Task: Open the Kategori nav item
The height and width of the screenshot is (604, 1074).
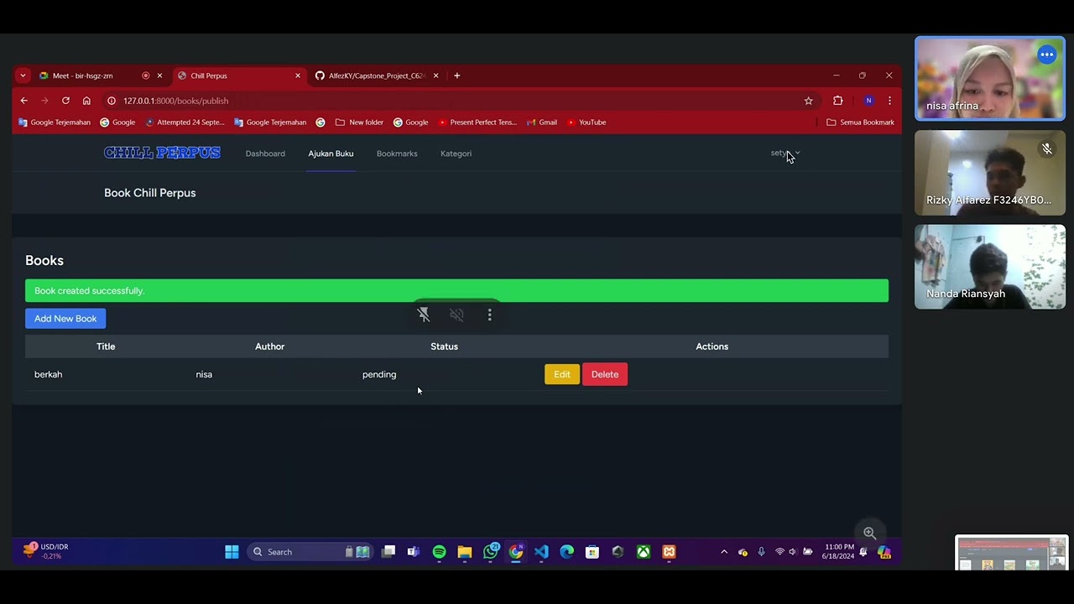Action: [x=456, y=154]
